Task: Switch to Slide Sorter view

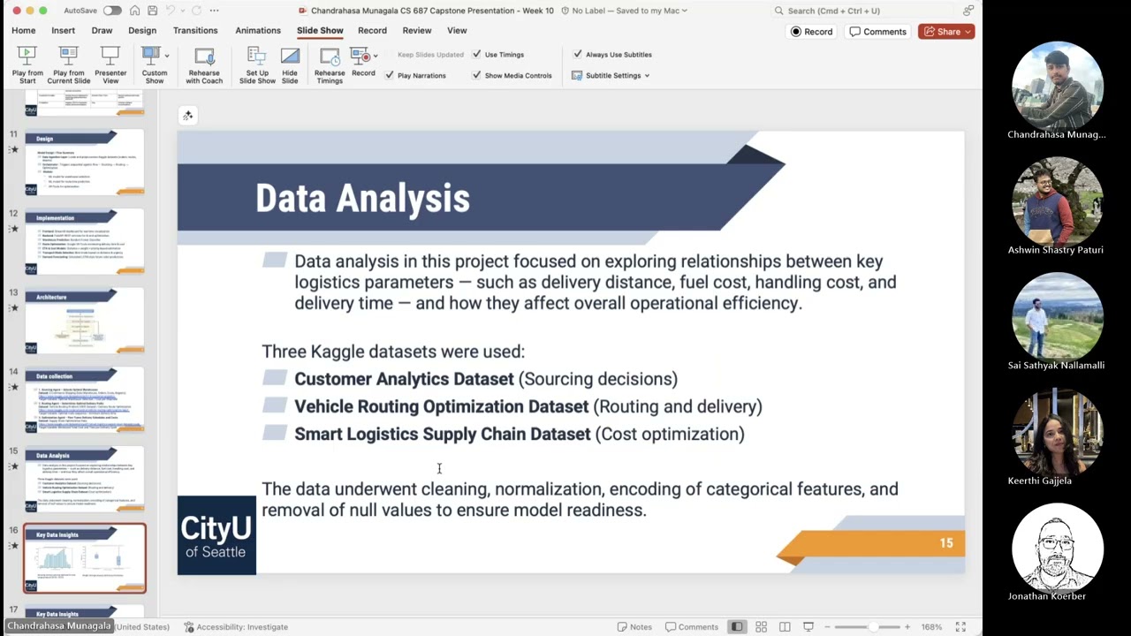Action: (761, 627)
